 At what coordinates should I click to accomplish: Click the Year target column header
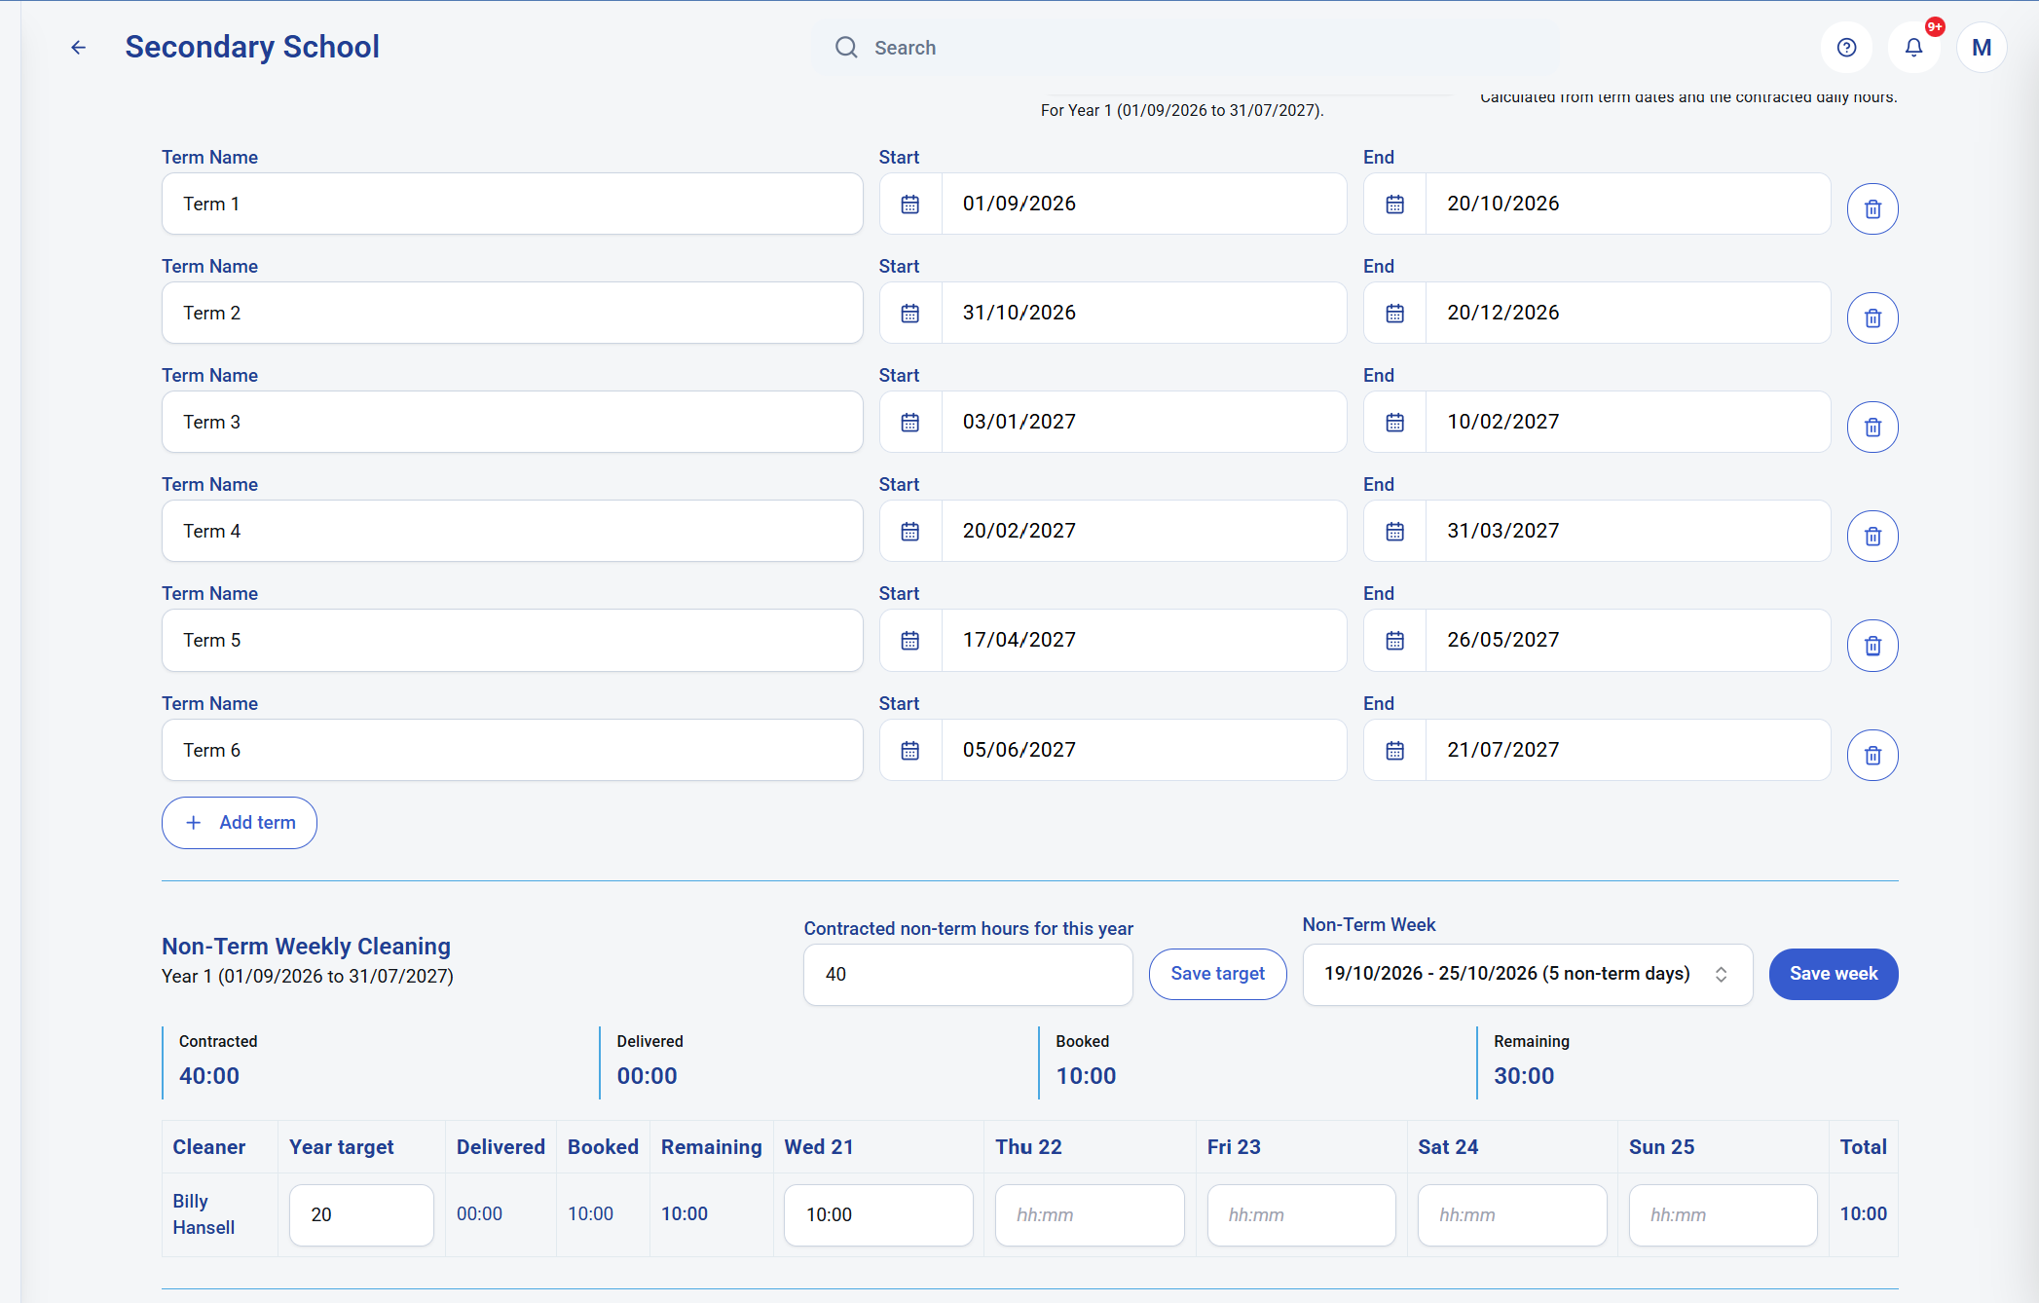tap(342, 1147)
